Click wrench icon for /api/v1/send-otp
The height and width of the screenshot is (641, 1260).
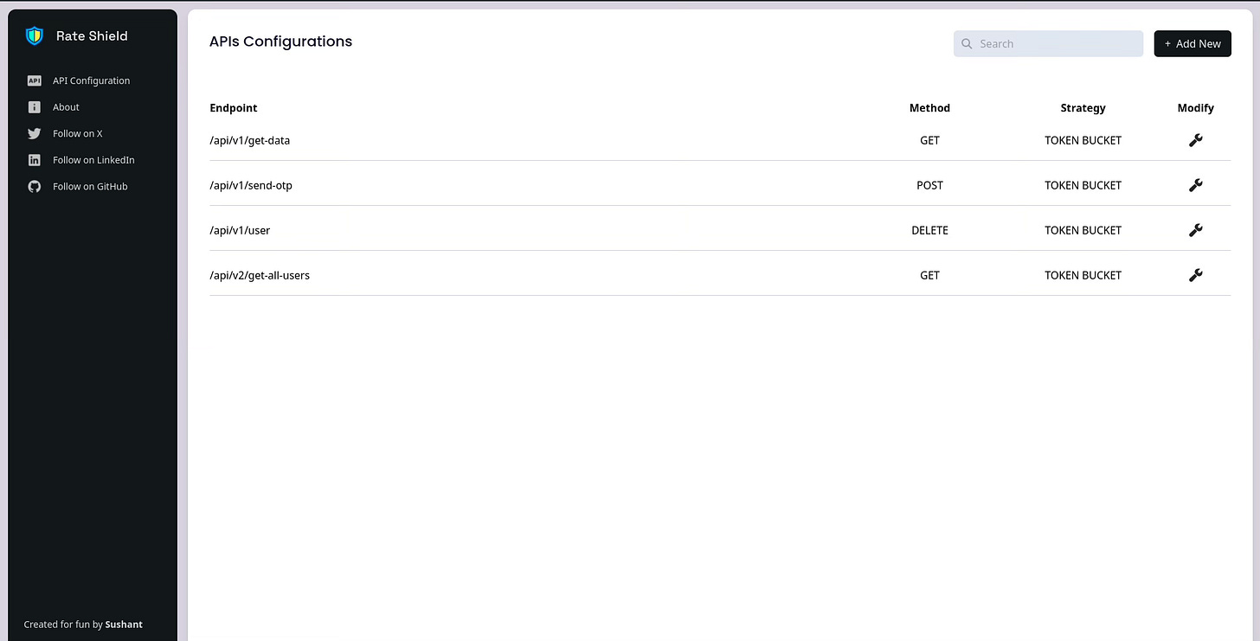point(1196,185)
